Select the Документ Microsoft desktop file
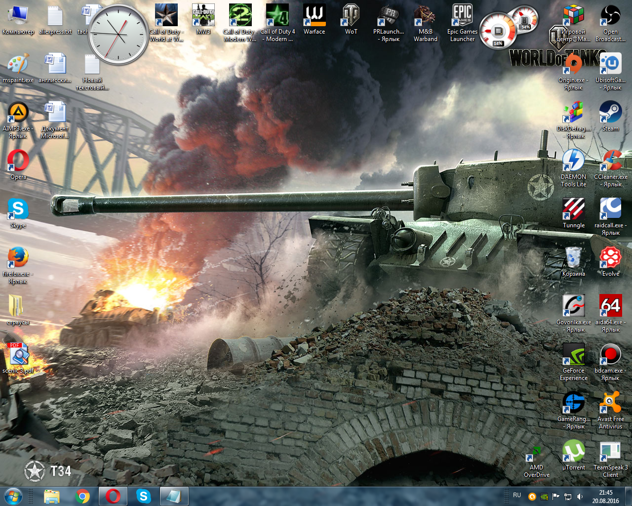 click(x=55, y=121)
